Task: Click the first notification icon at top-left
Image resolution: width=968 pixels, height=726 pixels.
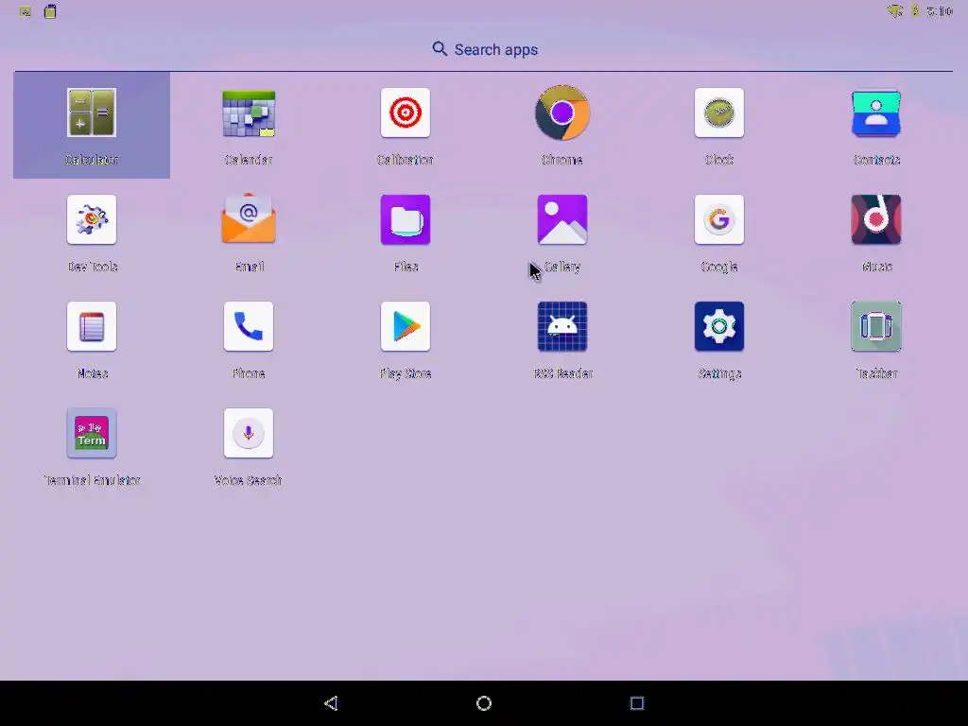Action: point(26,11)
